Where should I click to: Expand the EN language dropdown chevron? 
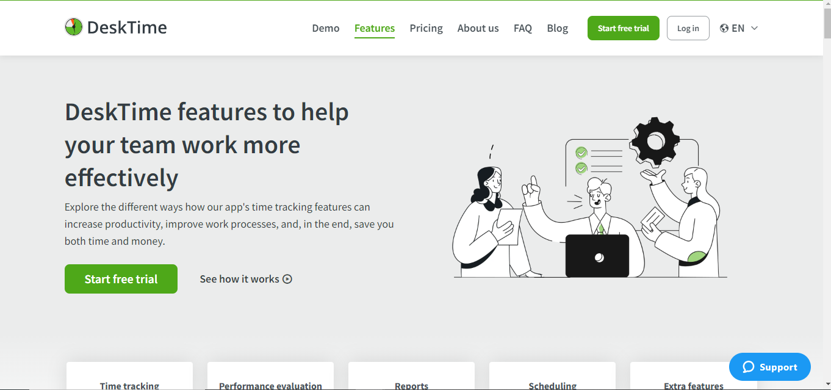(754, 28)
